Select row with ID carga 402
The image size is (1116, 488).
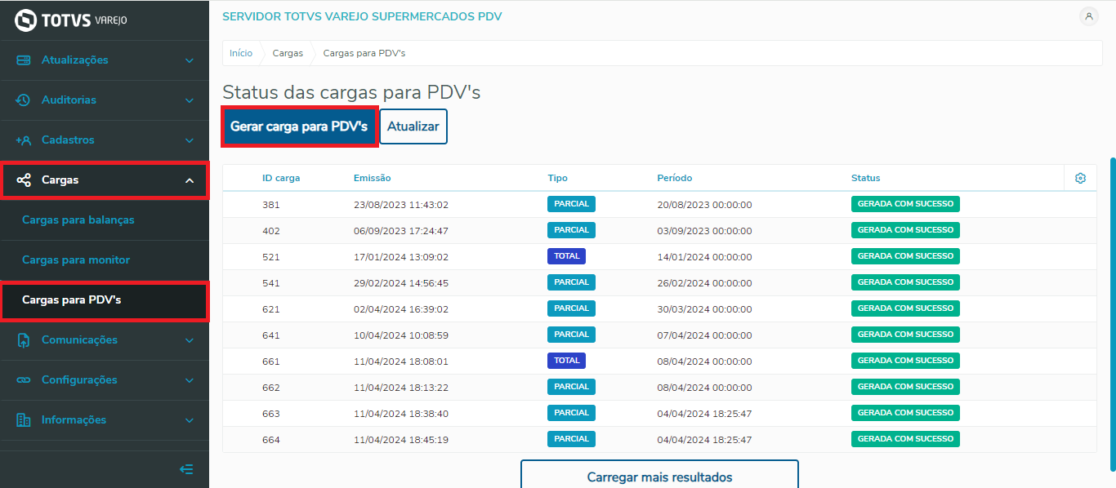click(659, 230)
